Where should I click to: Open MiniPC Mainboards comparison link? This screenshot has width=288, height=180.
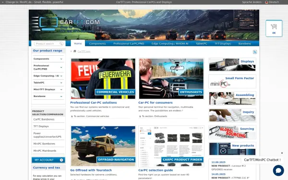45,151
